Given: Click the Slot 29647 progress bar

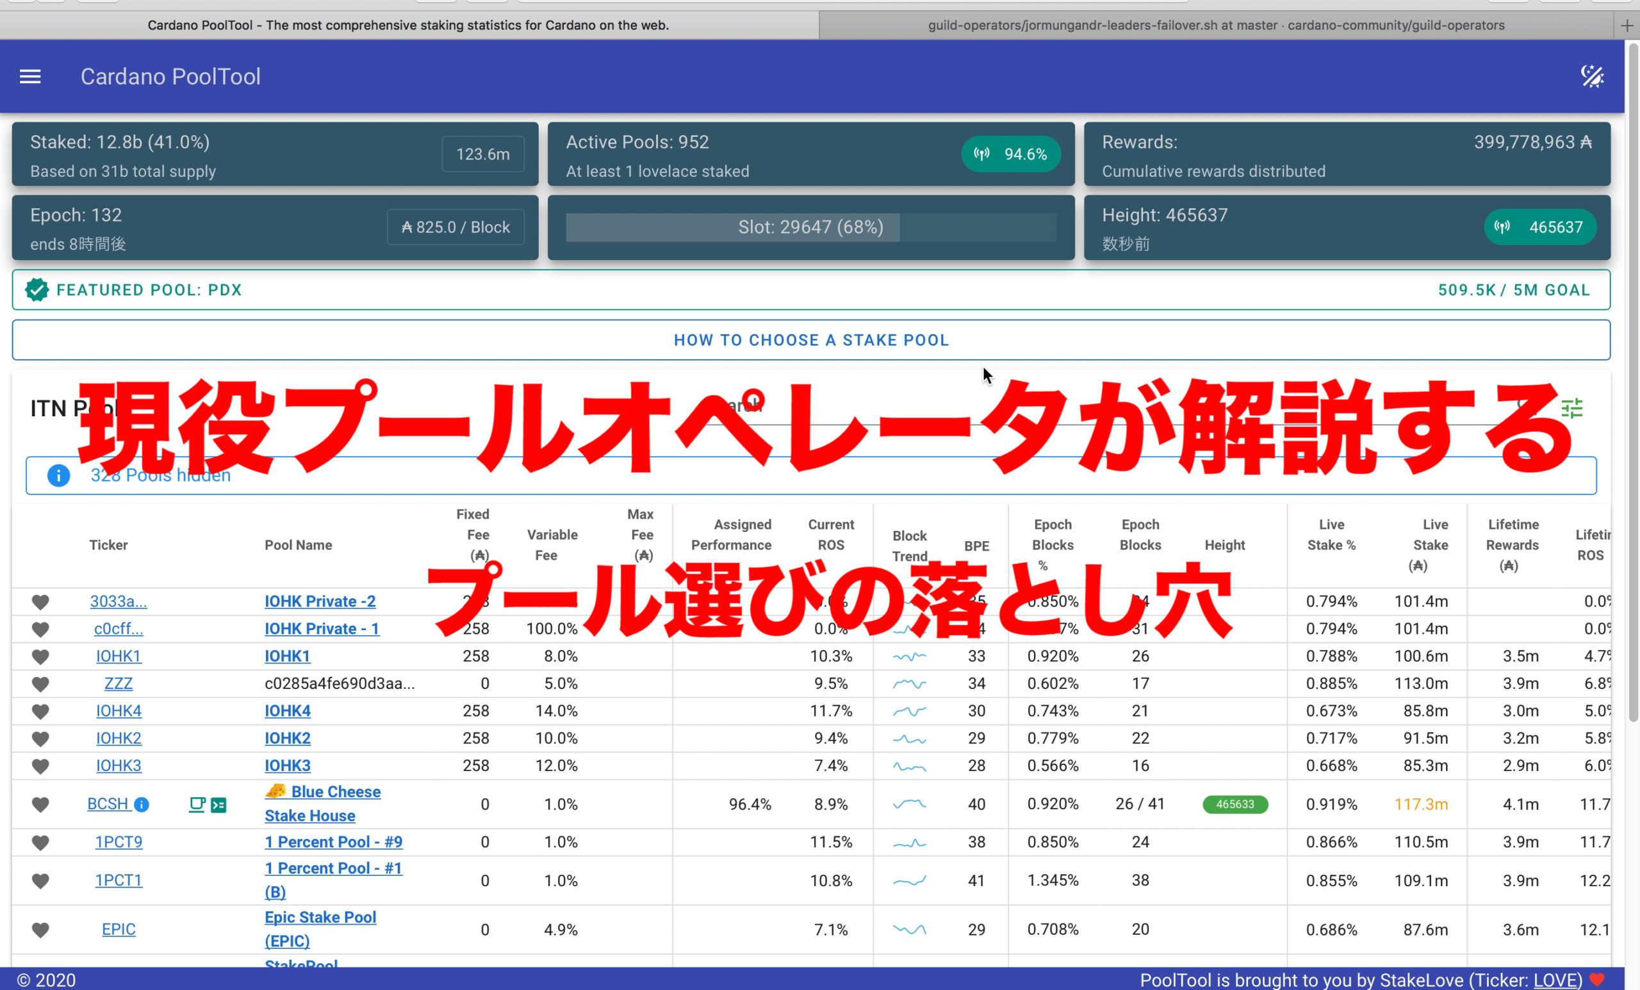Looking at the screenshot, I should coord(810,227).
